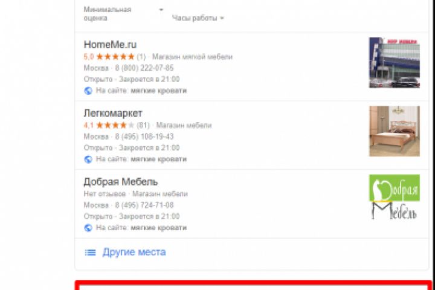
Task: Click the star rating of Легкомаркет
Action: pos(115,126)
